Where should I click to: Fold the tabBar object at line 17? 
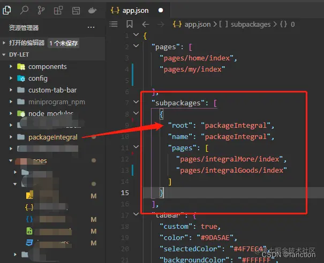(136, 214)
